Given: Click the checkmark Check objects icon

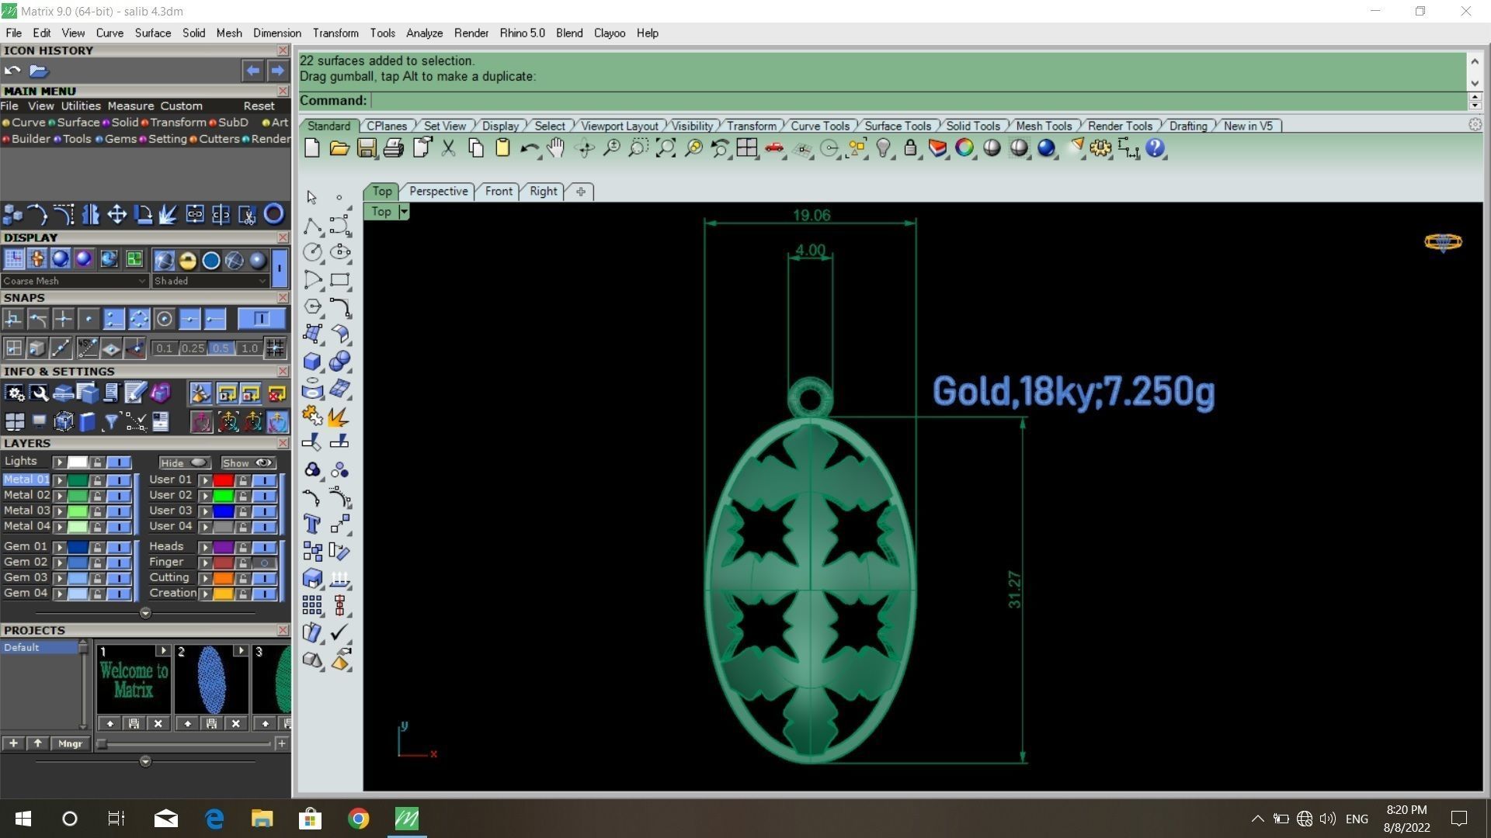Looking at the screenshot, I should click(x=339, y=632).
